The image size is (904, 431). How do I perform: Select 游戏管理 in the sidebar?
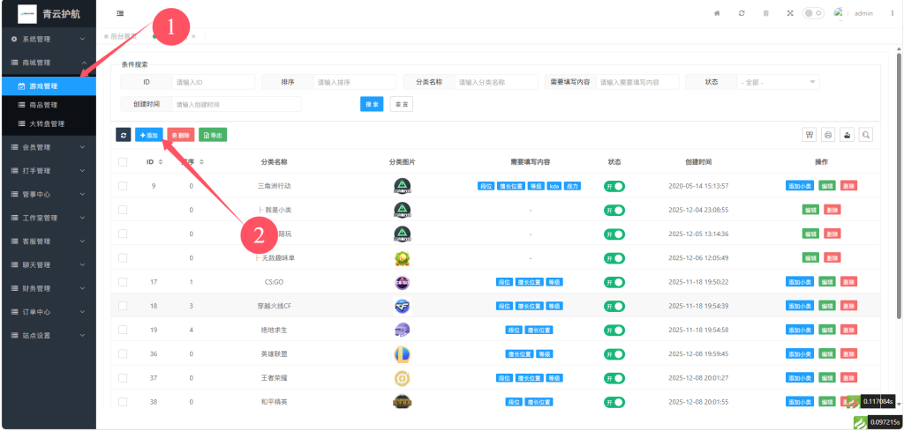pyautogui.click(x=48, y=86)
